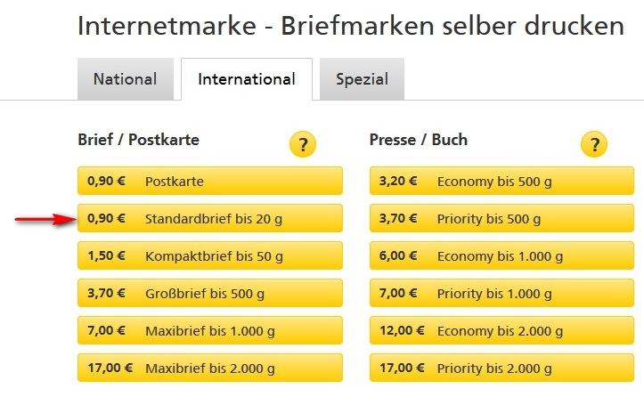Switch to the National tab
644x397 pixels.
point(126,79)
